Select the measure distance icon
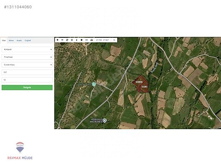 coord(87,40)
